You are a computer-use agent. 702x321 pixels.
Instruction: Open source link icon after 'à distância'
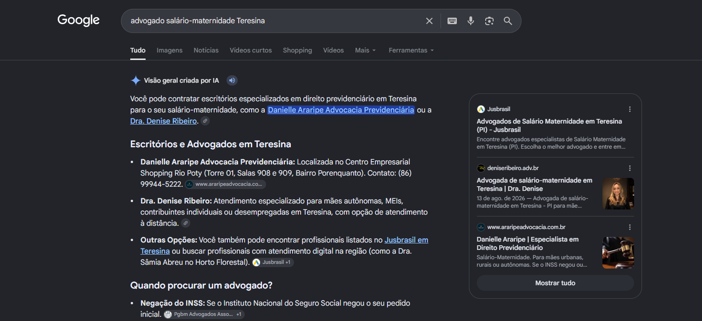click(x=186, y=223)
